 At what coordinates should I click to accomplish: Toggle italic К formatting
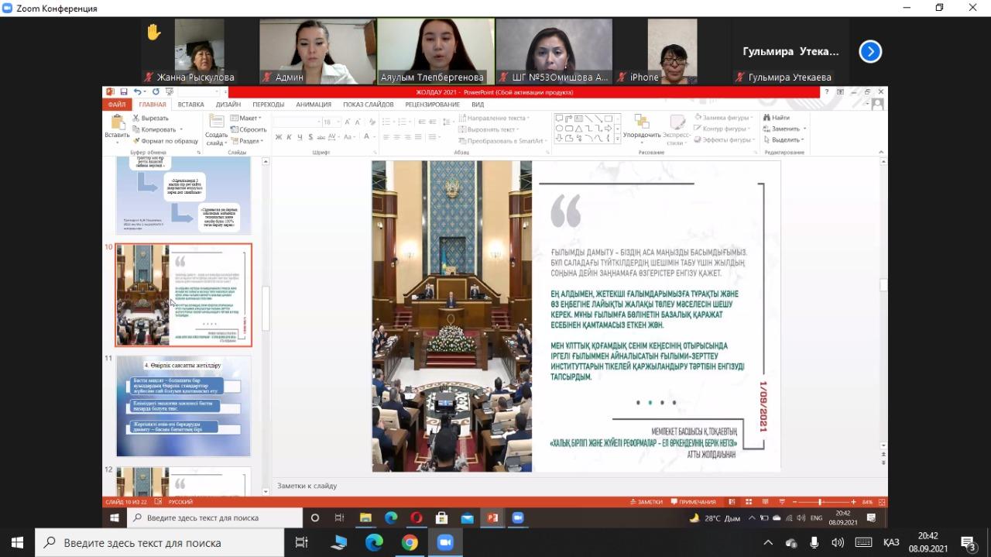pos(289,137)
